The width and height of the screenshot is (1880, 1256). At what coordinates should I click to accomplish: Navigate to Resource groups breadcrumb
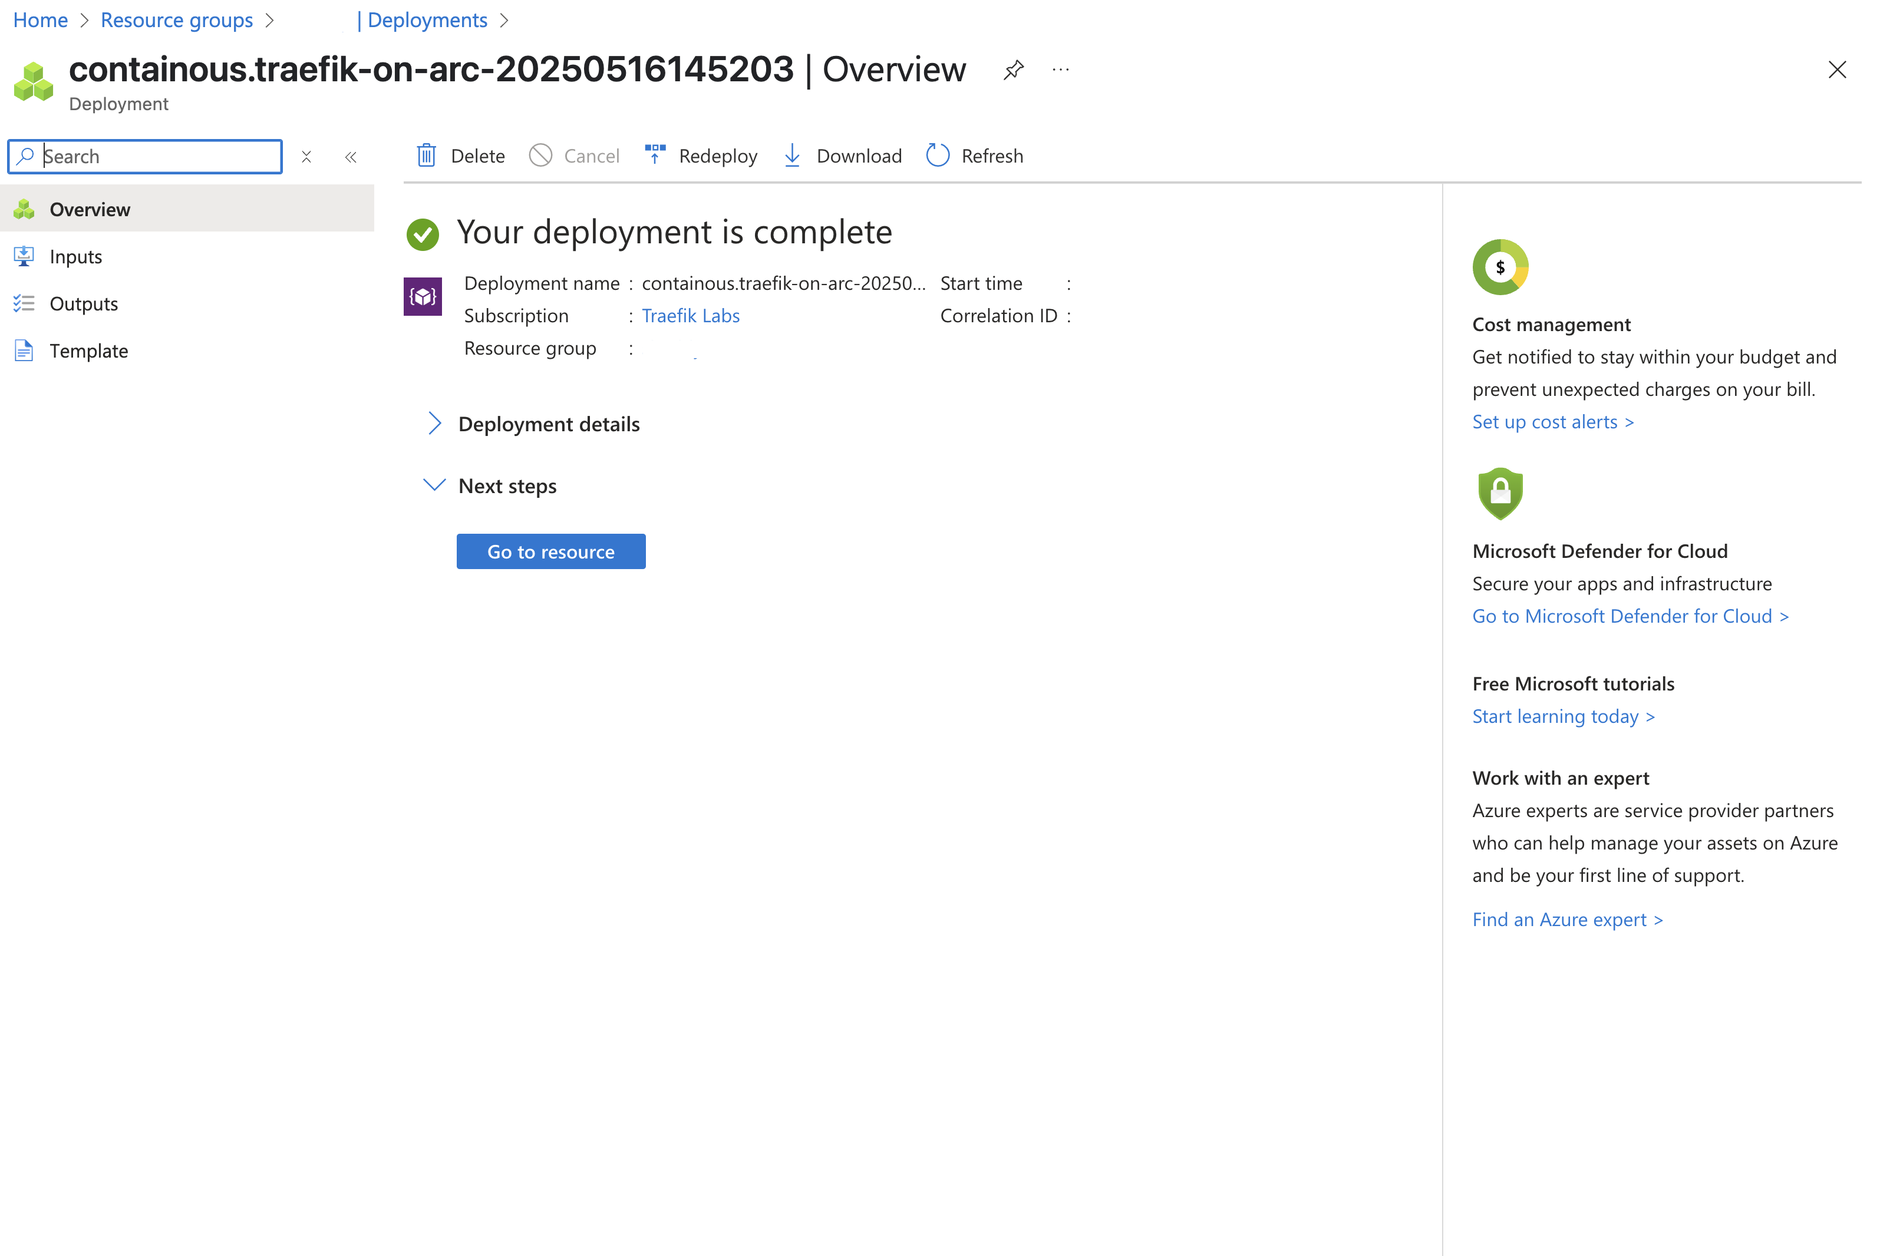(176, 20)
